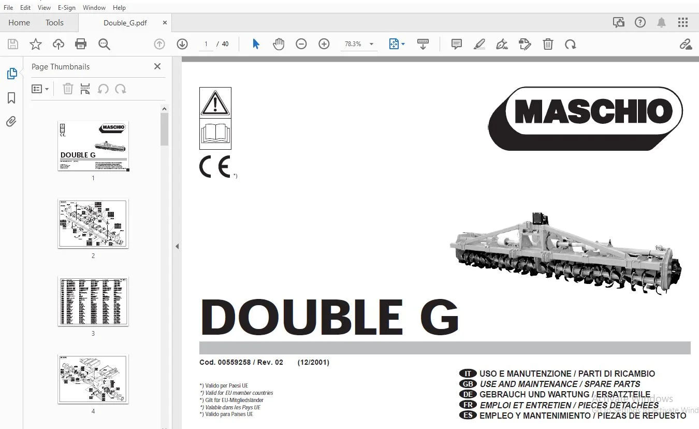Switch to the Home tab
699x429 pixels.
pos(19,23)
